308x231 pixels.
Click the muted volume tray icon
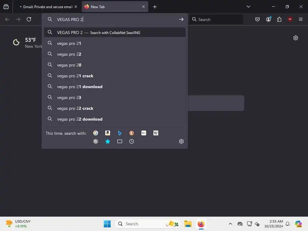(x=257, y=224)
